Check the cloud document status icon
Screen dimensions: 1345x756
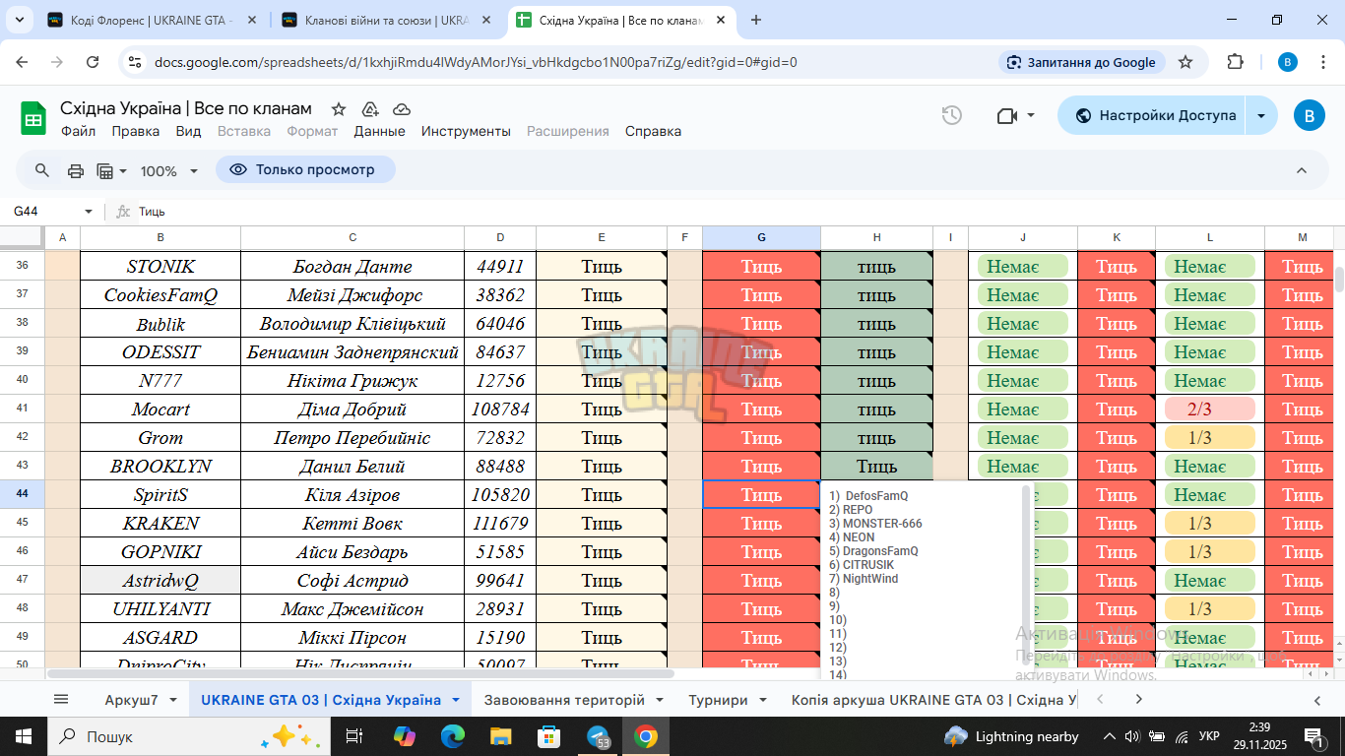click(x=402, y=109)
